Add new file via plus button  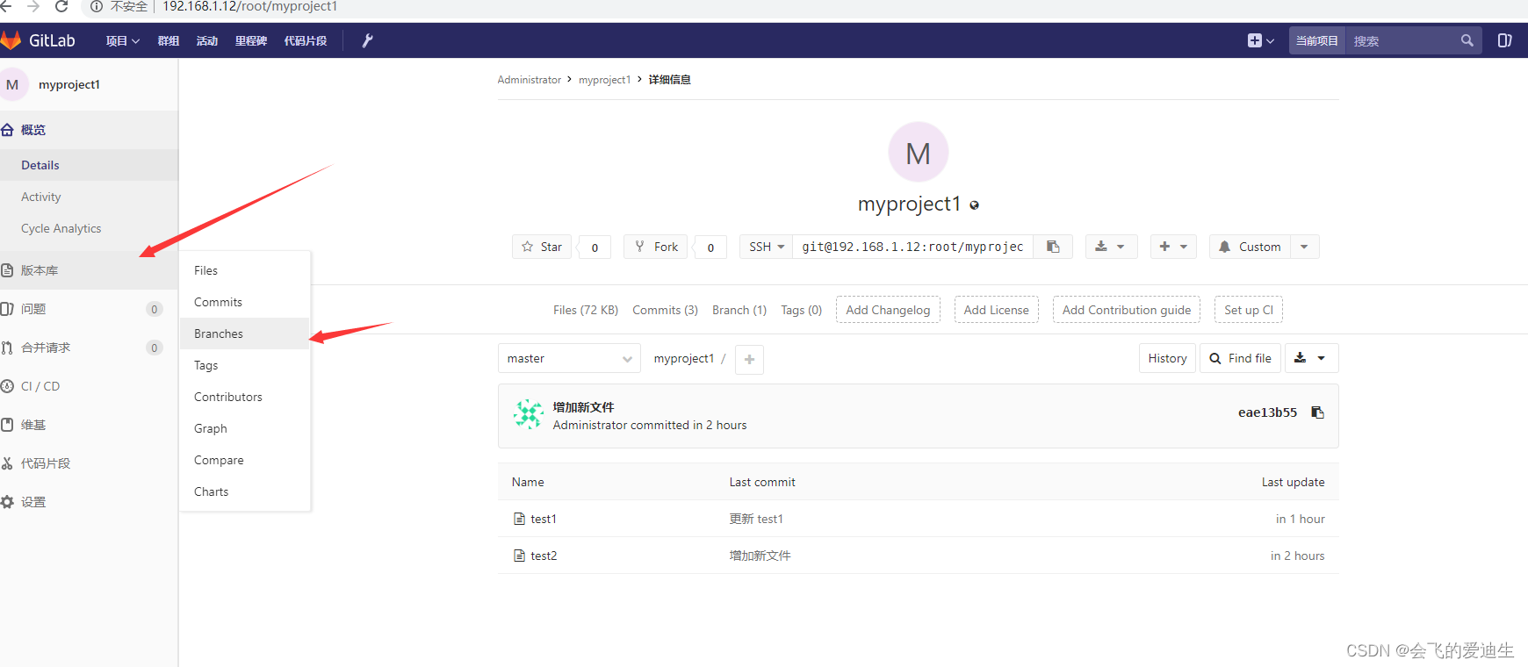click(749, 359)
